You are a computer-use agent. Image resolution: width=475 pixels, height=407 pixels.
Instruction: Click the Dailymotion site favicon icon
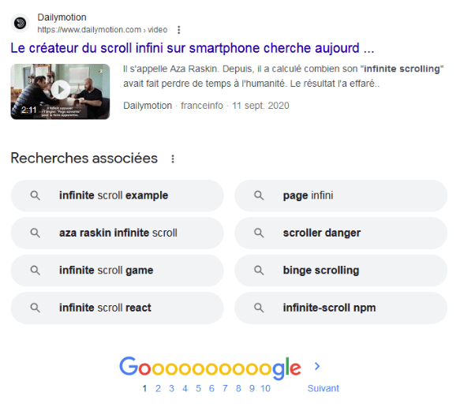pyautogui.click(x=21, y=23)
